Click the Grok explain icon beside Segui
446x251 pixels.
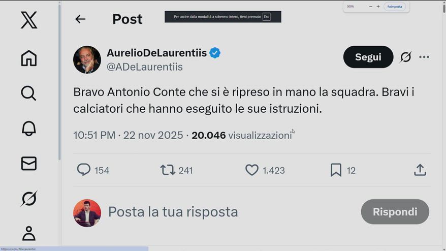click(405, 57)
